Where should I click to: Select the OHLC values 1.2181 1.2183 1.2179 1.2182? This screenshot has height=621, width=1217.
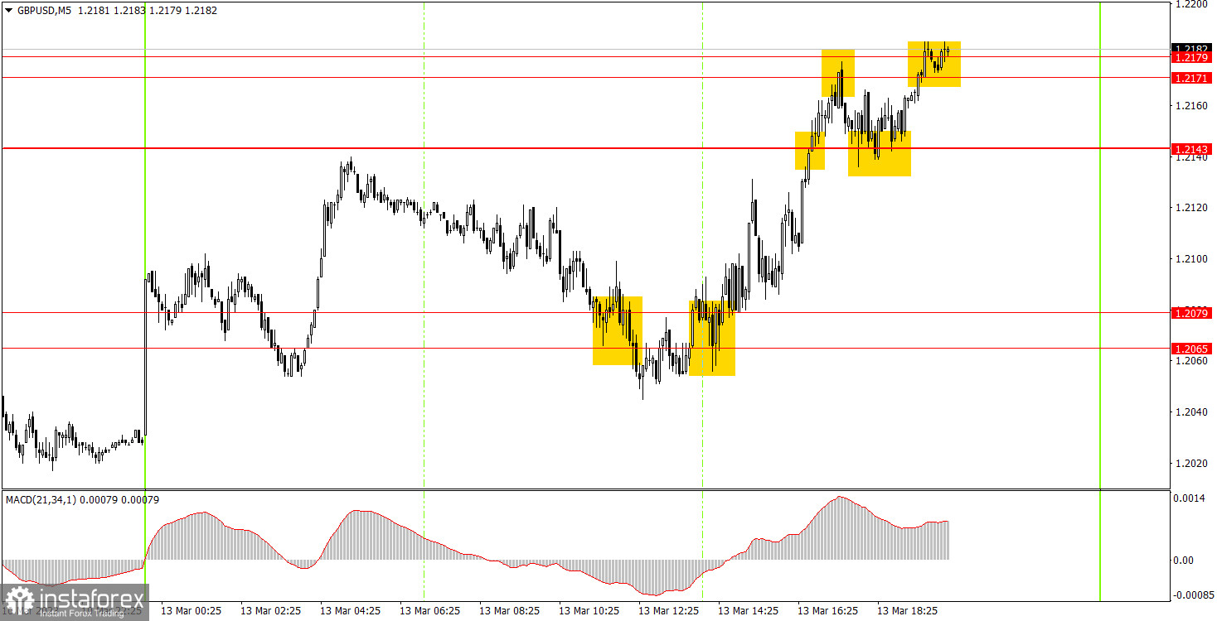(x=146, y=11)
